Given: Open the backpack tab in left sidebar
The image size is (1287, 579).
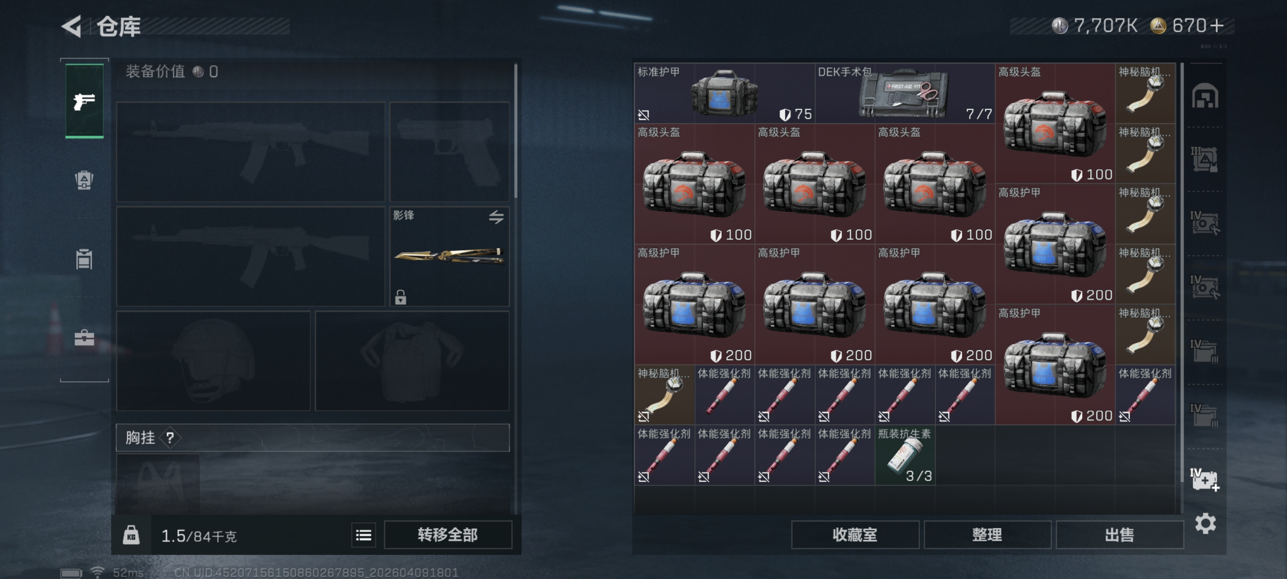Looking at the screenshot, I should (x=84, y=180).
